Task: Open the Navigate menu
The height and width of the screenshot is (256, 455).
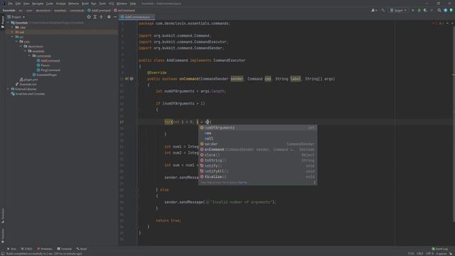Action: coord(38,4)
